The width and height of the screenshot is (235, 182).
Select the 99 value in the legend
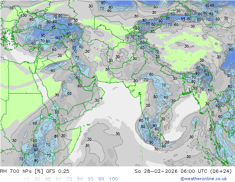click(x=101, y=179)
